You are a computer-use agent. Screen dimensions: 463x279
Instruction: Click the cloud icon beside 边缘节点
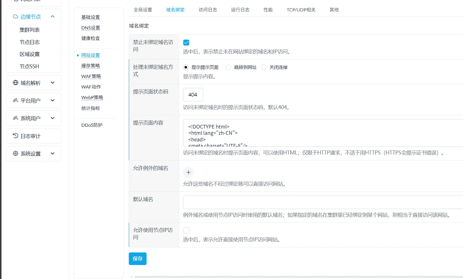(x=15, y=17)
